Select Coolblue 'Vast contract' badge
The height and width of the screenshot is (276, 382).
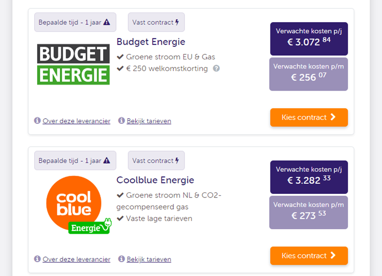click(156, 161)
